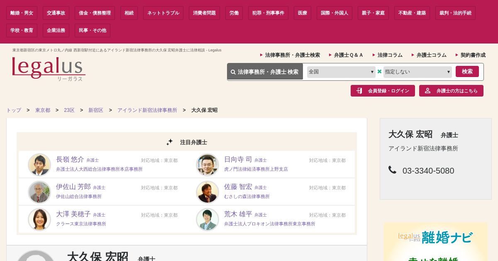Open the 民事・その他 category
The width and height of the screenshot is (498, 261).
pos(93,30)
